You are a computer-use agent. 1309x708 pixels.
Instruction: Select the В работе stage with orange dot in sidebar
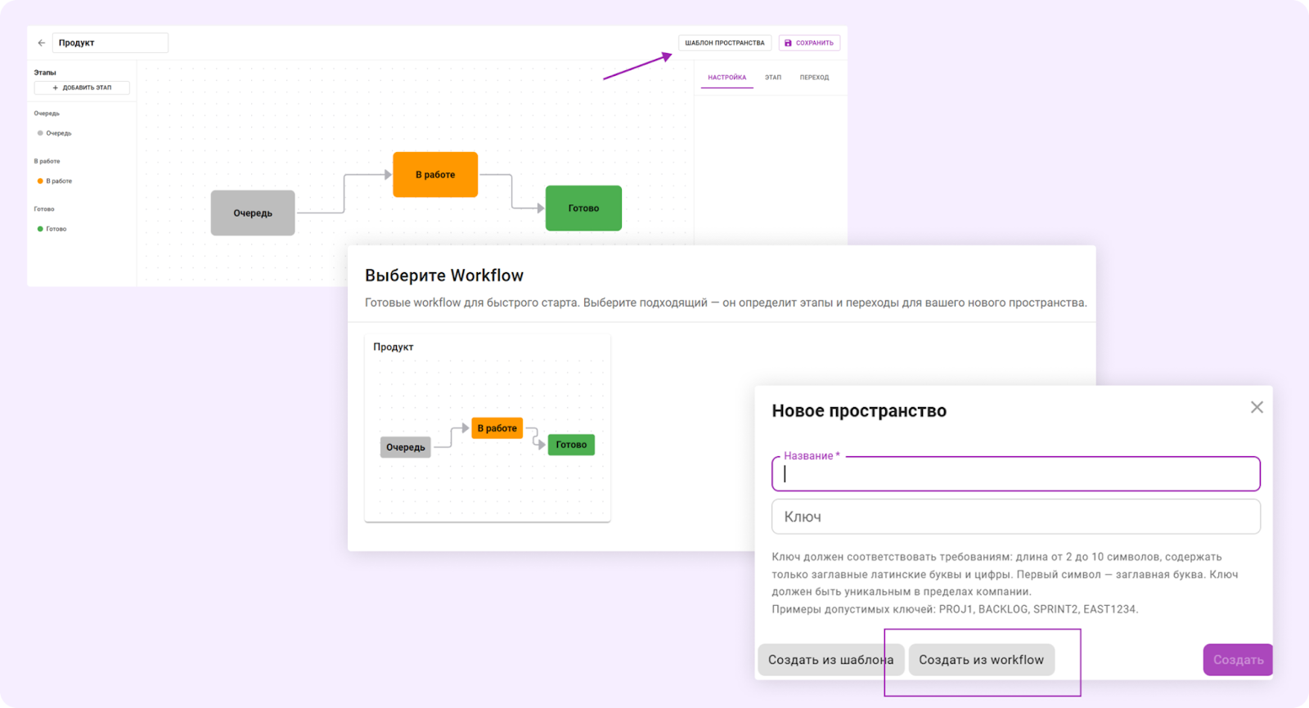(x=58, y=181)
